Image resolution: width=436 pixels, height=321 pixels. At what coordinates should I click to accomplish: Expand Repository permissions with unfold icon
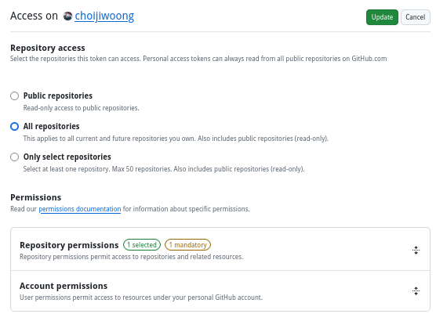click(x=416, y=251)
